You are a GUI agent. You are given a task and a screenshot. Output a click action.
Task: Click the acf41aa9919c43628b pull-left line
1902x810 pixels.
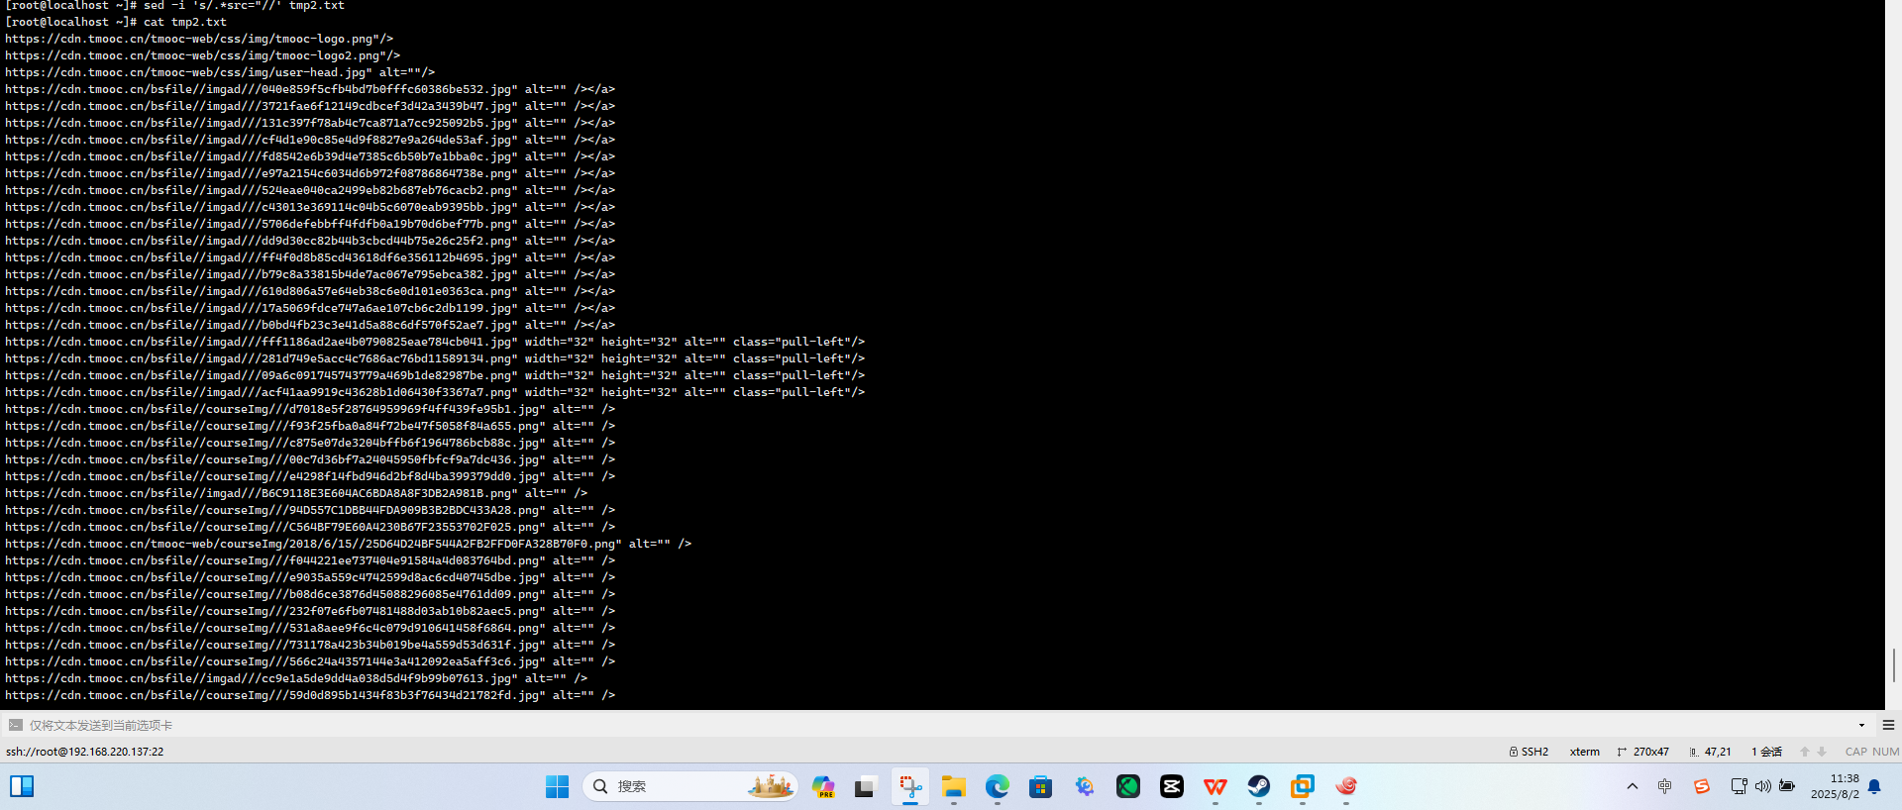(435, 392)
